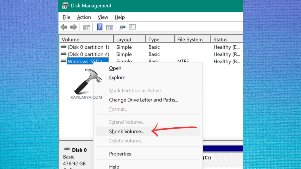Select the highlighted Windows-SSD volume
This screenshot has width=301, height=169.
pos(88,61)
